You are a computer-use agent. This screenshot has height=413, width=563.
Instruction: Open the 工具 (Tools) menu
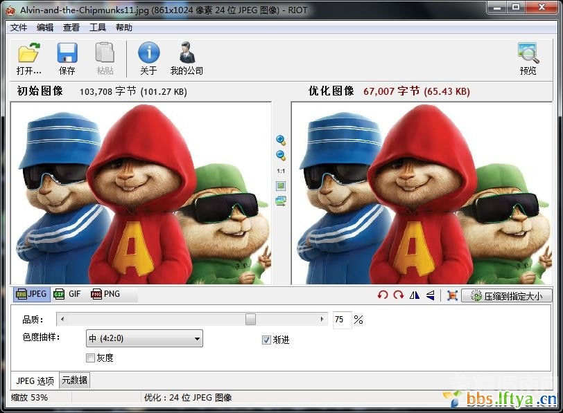tap(98, 28)
